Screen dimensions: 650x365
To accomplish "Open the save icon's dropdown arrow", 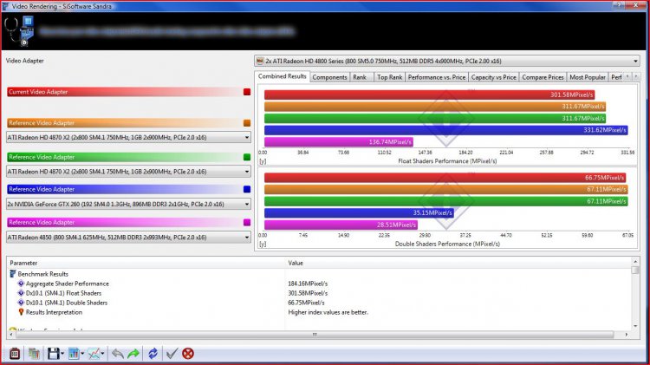I will [x=62, y=354].
